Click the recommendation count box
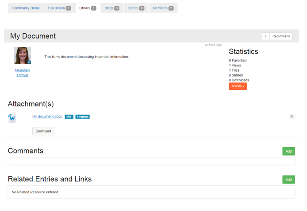Screen dimensions: 307x211 [x=265, y=36]
